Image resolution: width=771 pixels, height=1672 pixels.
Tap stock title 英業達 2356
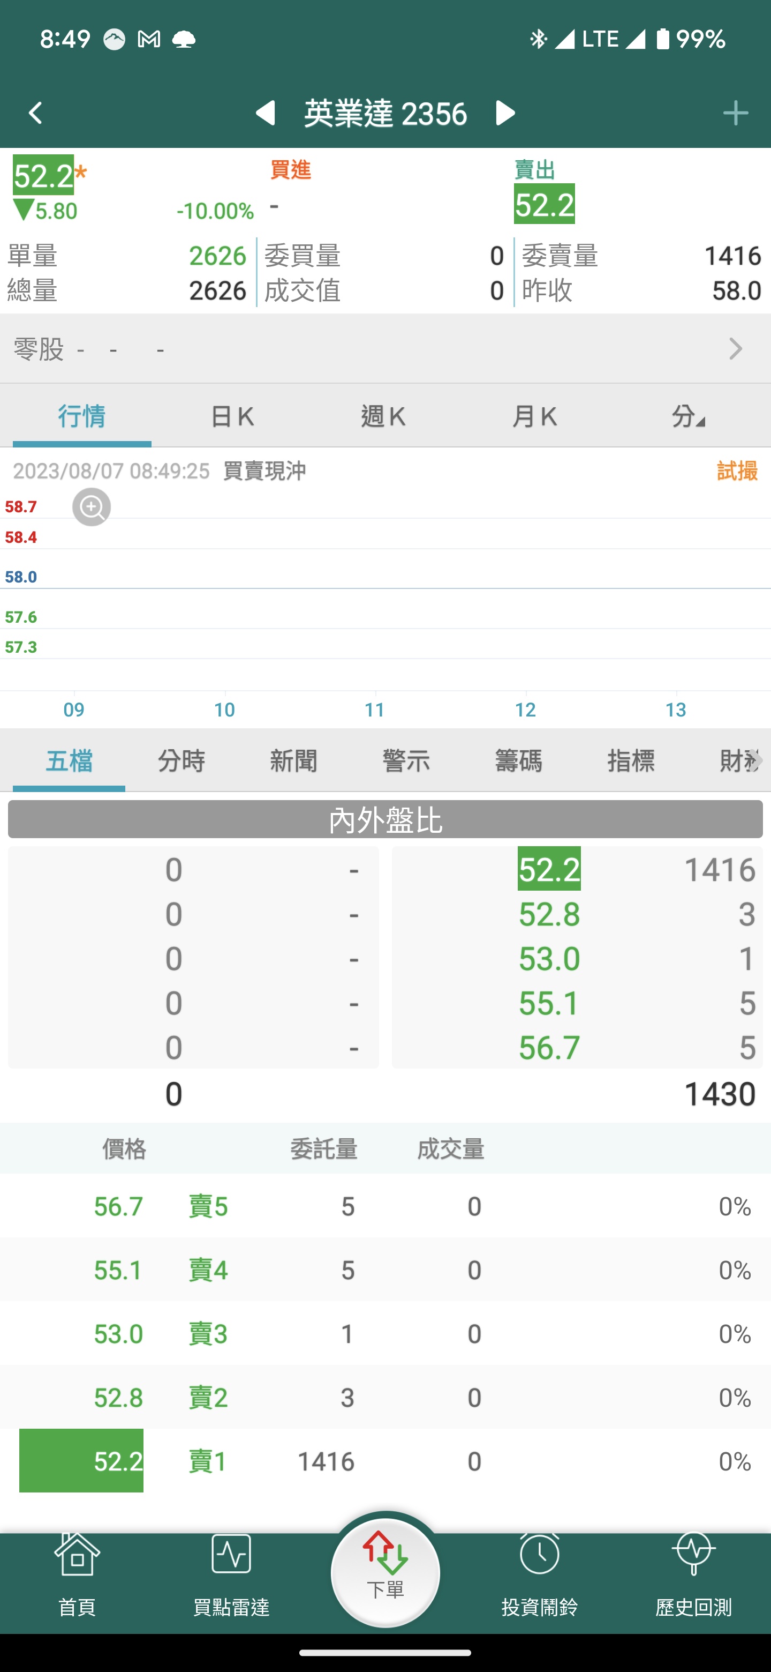pyautogui.click(x=385, y=114)
